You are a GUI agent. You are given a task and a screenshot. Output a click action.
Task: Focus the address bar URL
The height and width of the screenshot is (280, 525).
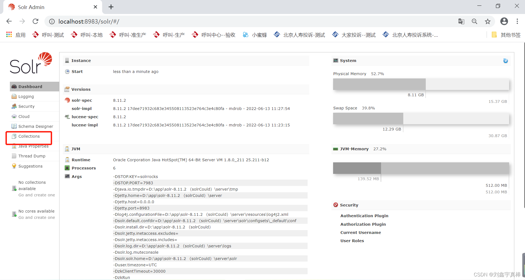pos(89,21)
